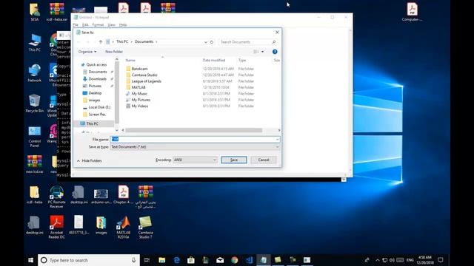
Task: Open the Bandicam folder in Save As dialog
Action: pos(139,69)
